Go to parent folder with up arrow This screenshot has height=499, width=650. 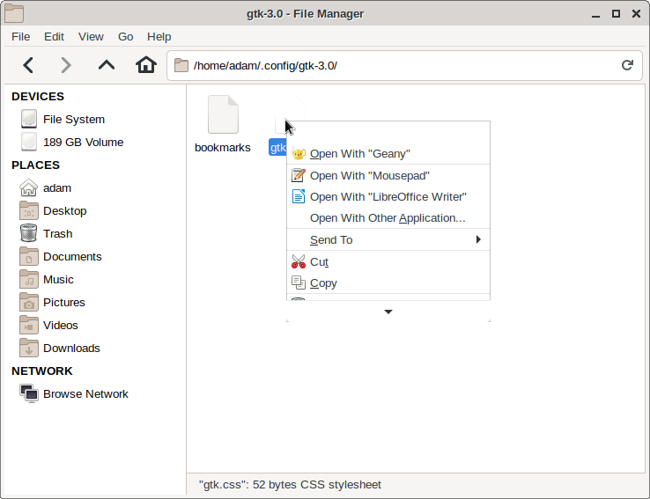point(107,65)
